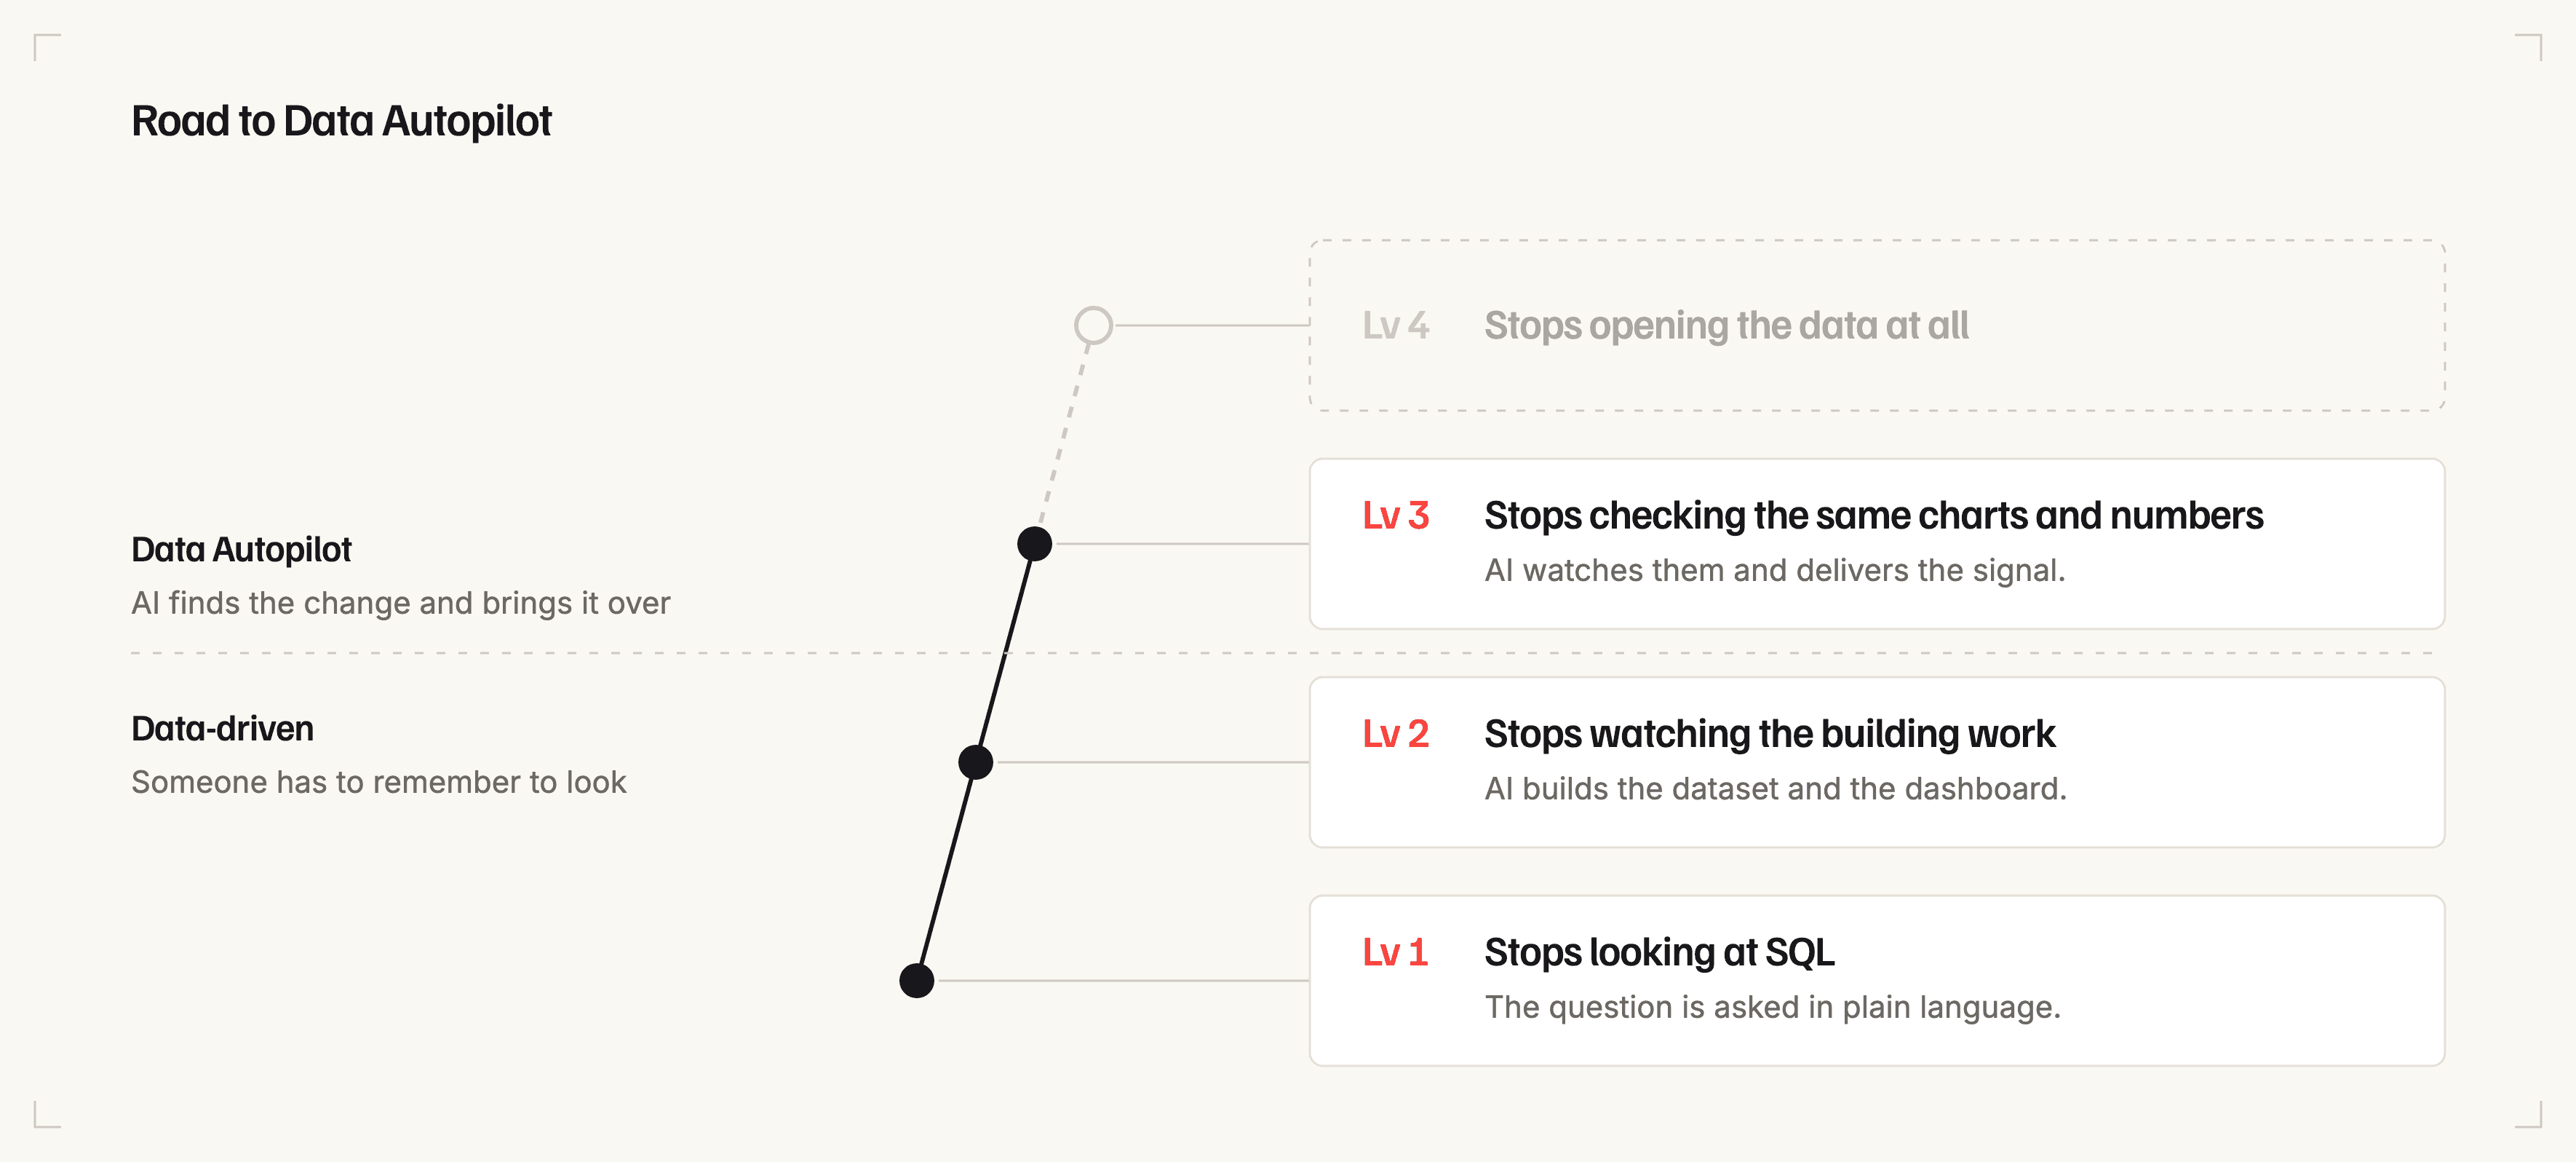
Task: Click the black Lv 2 milestone dot
Action: 975,762
